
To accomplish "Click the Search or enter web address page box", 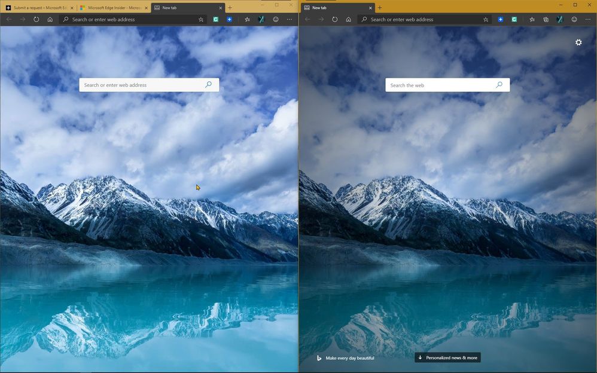I will (149, 85).
